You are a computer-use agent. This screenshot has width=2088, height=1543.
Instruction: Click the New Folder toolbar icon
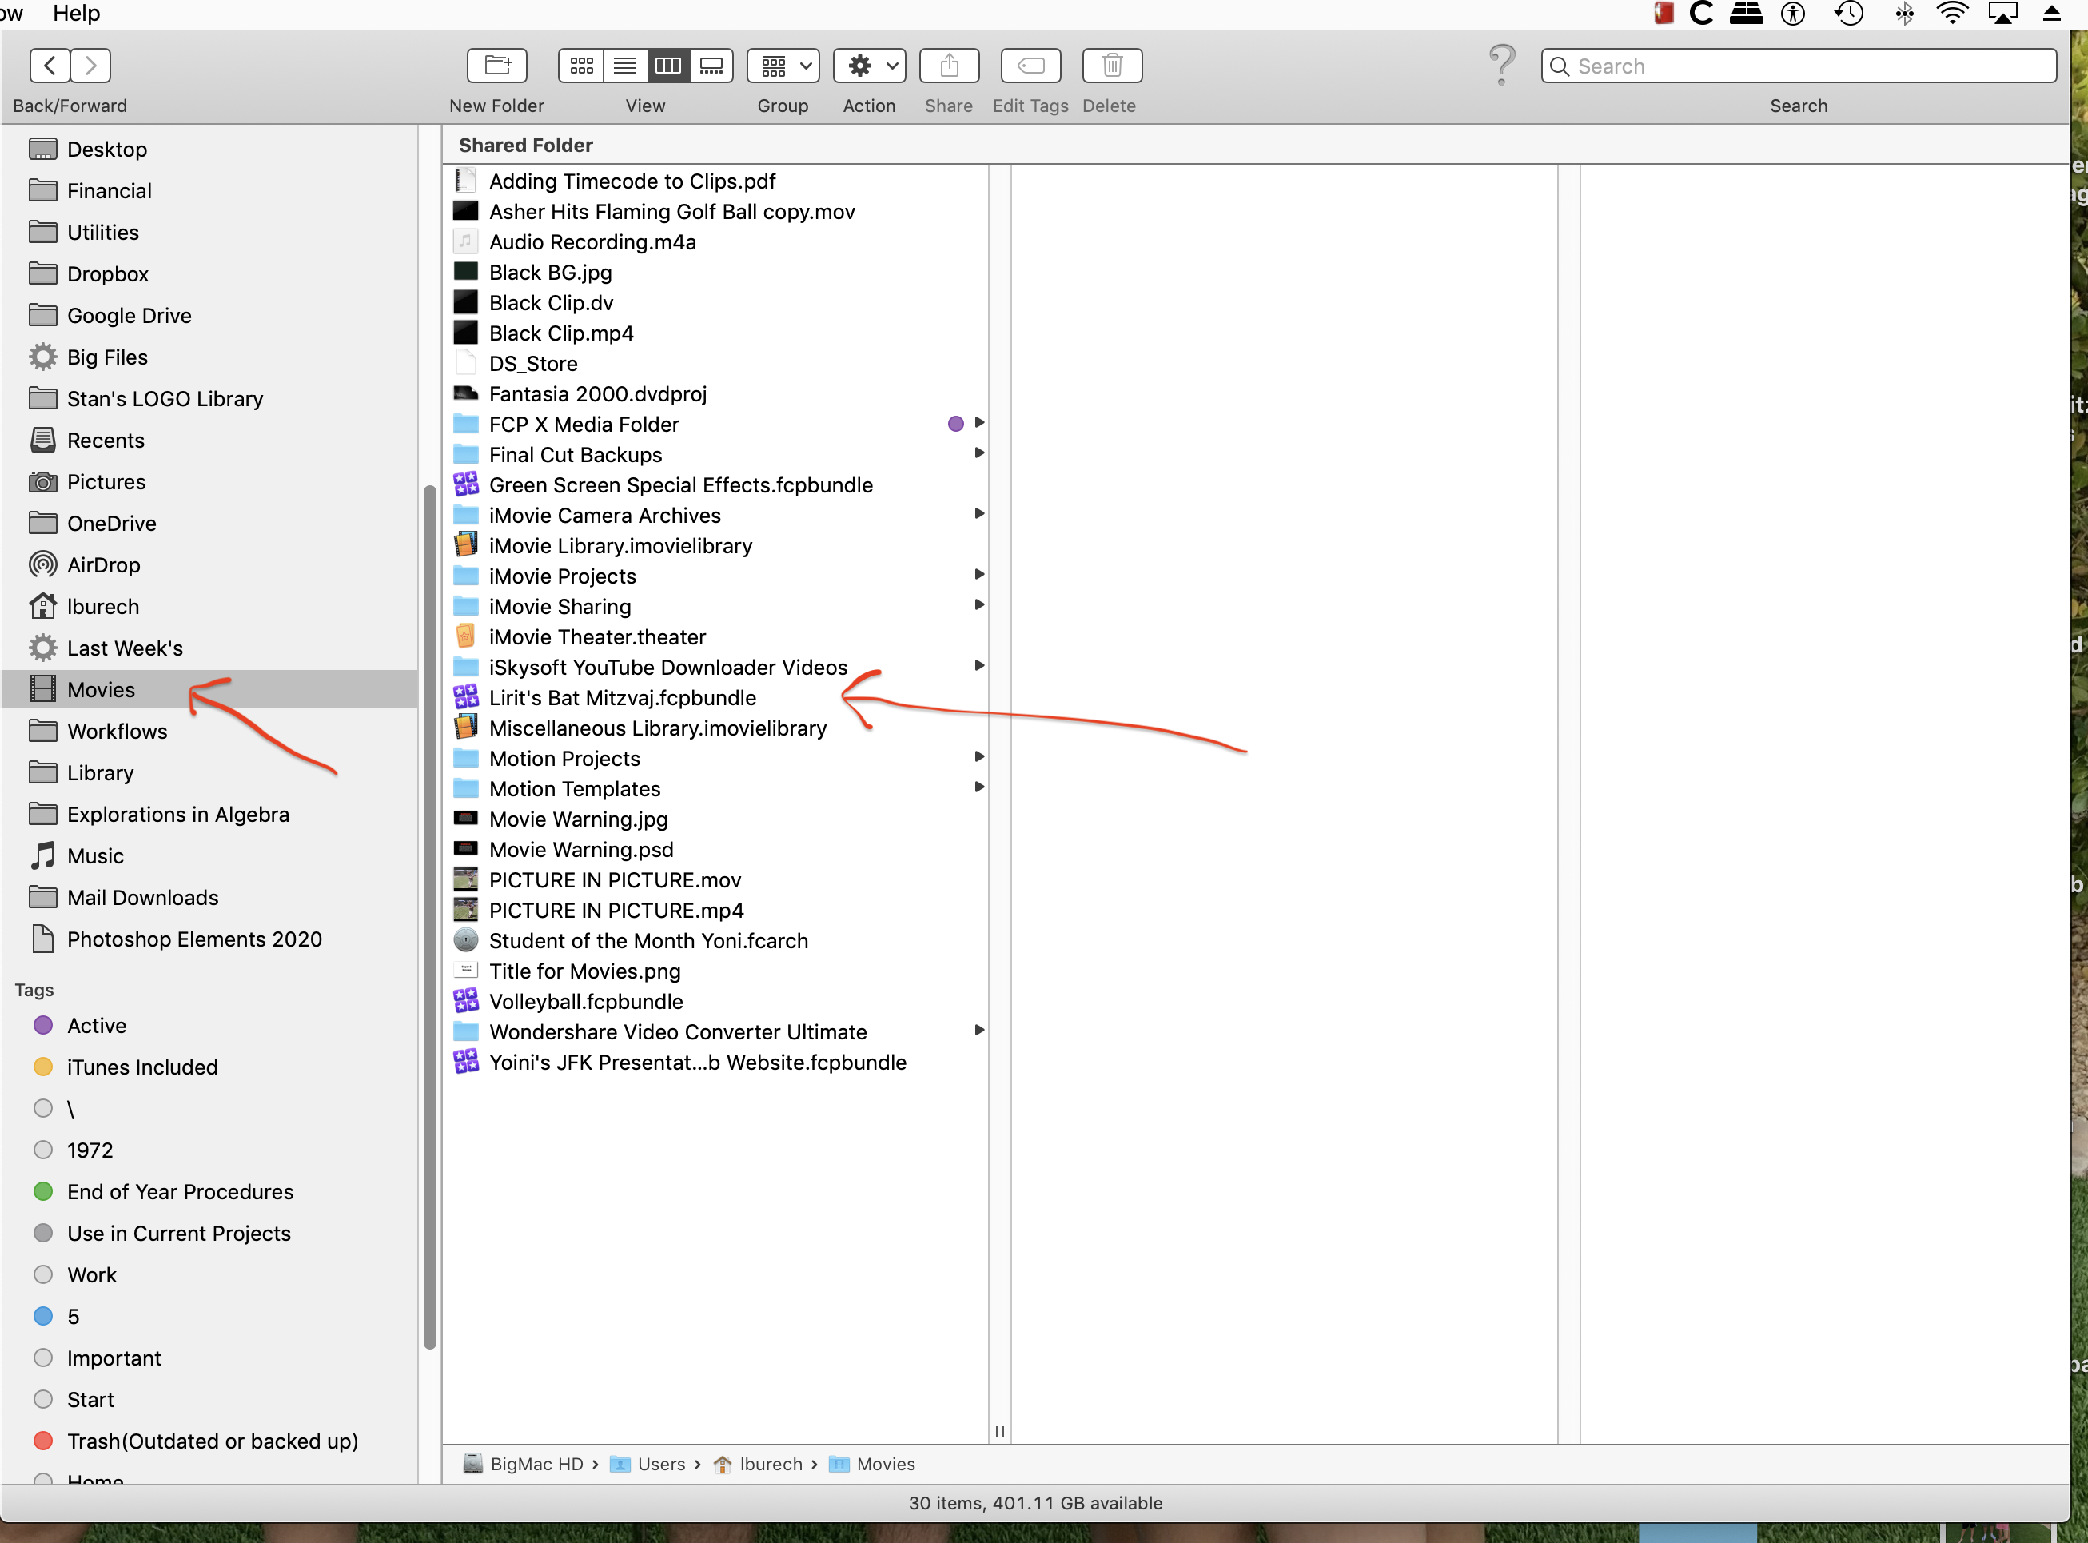tap(496, 66)
